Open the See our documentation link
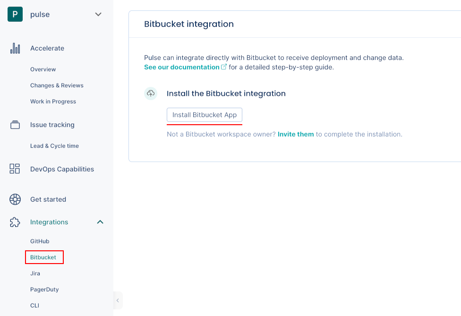The image size is (461, 316). click(181, 67)
